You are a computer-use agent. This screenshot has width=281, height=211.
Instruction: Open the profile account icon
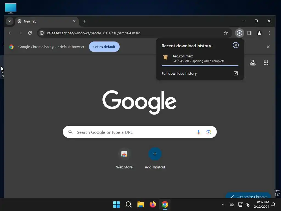tap(259, 33)
